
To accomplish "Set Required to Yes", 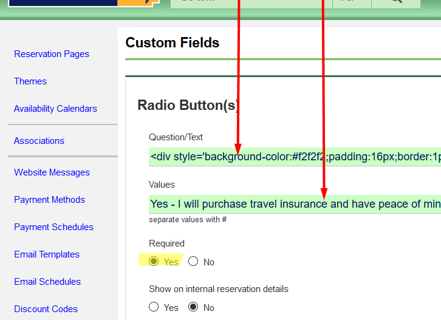I will tap(154, 262).
